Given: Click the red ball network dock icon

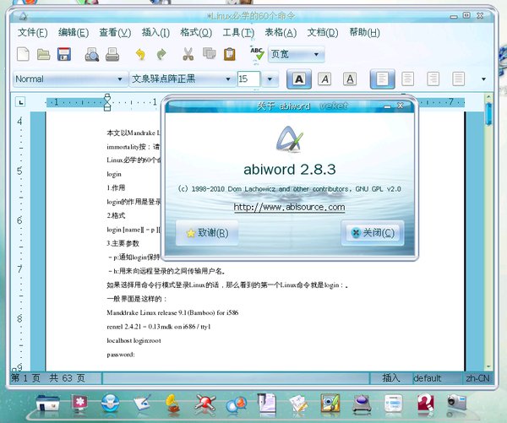Looking at the screenshot, I should point(205,404).
